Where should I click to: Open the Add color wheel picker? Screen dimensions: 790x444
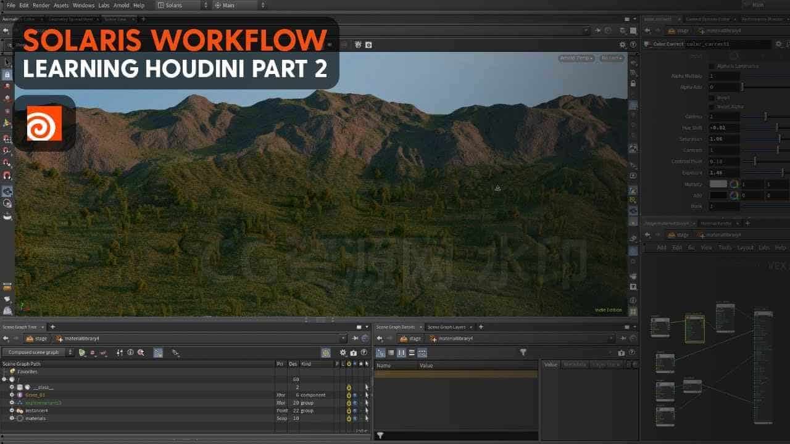[x=734, y=195]
